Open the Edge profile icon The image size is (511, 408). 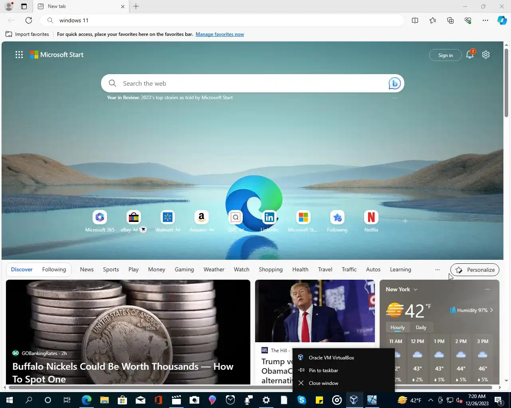point(9,6)
